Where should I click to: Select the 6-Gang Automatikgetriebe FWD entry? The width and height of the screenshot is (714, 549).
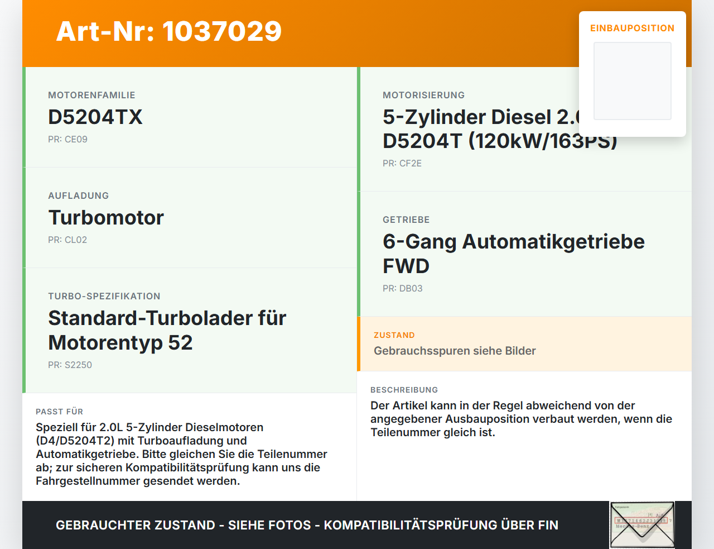514,254
